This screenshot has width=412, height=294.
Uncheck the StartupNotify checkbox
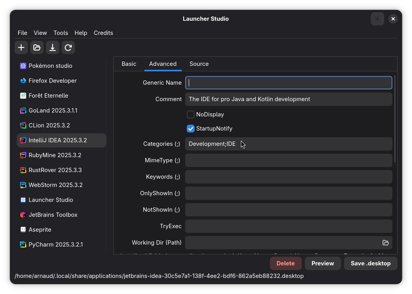190,129
